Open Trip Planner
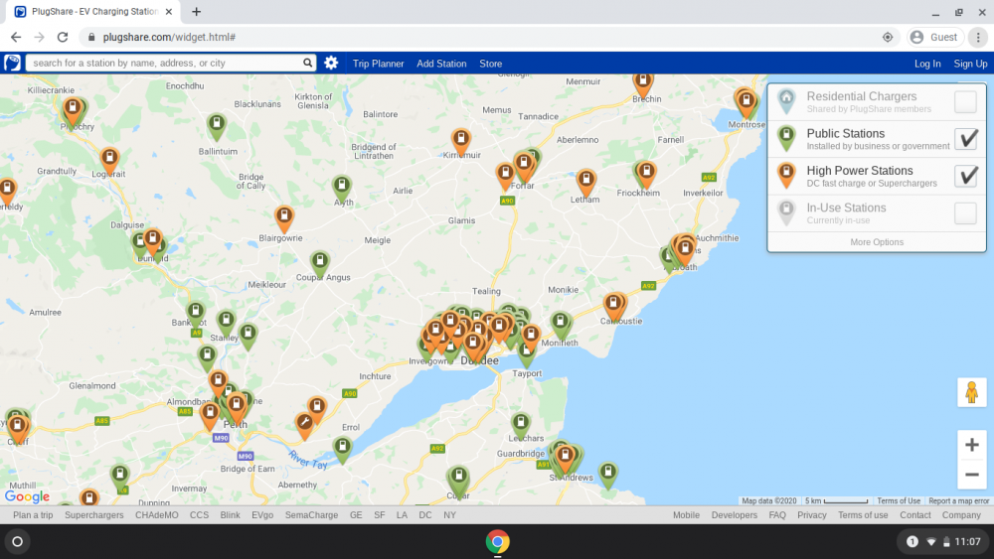Viewport: 994px width, 559px height. (378, 64)
